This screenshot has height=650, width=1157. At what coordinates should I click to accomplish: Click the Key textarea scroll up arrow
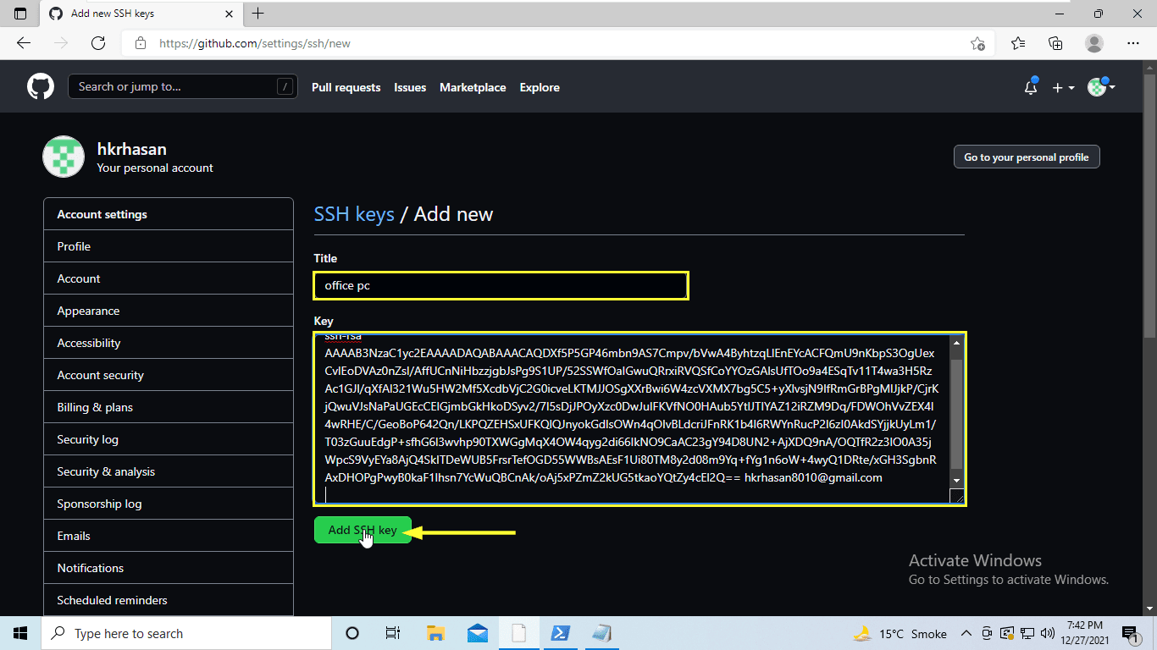[956, 343]
